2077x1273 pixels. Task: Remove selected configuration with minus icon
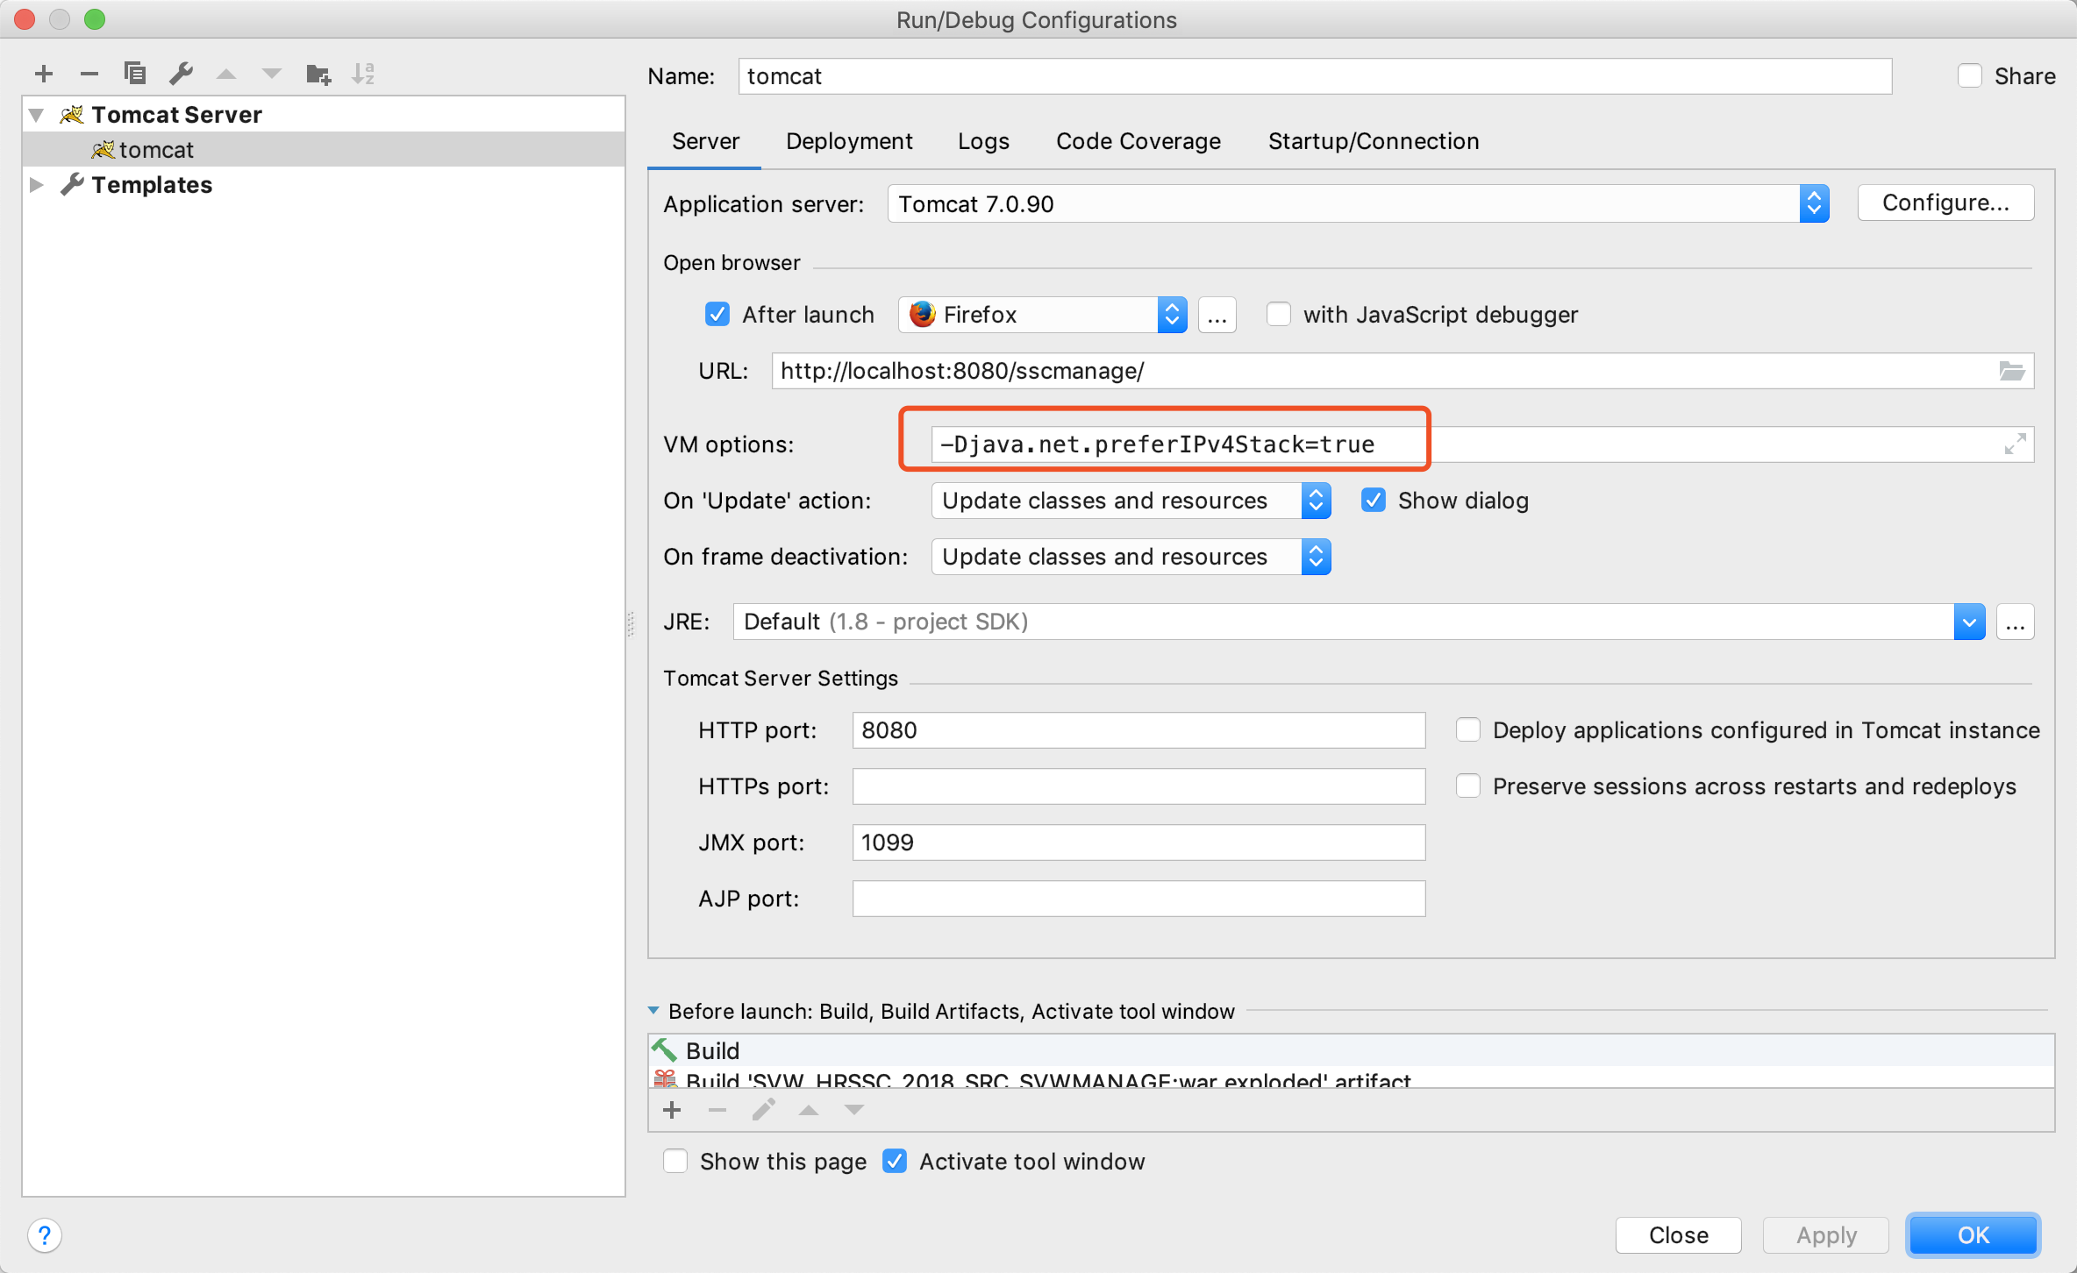coord(89,74)
